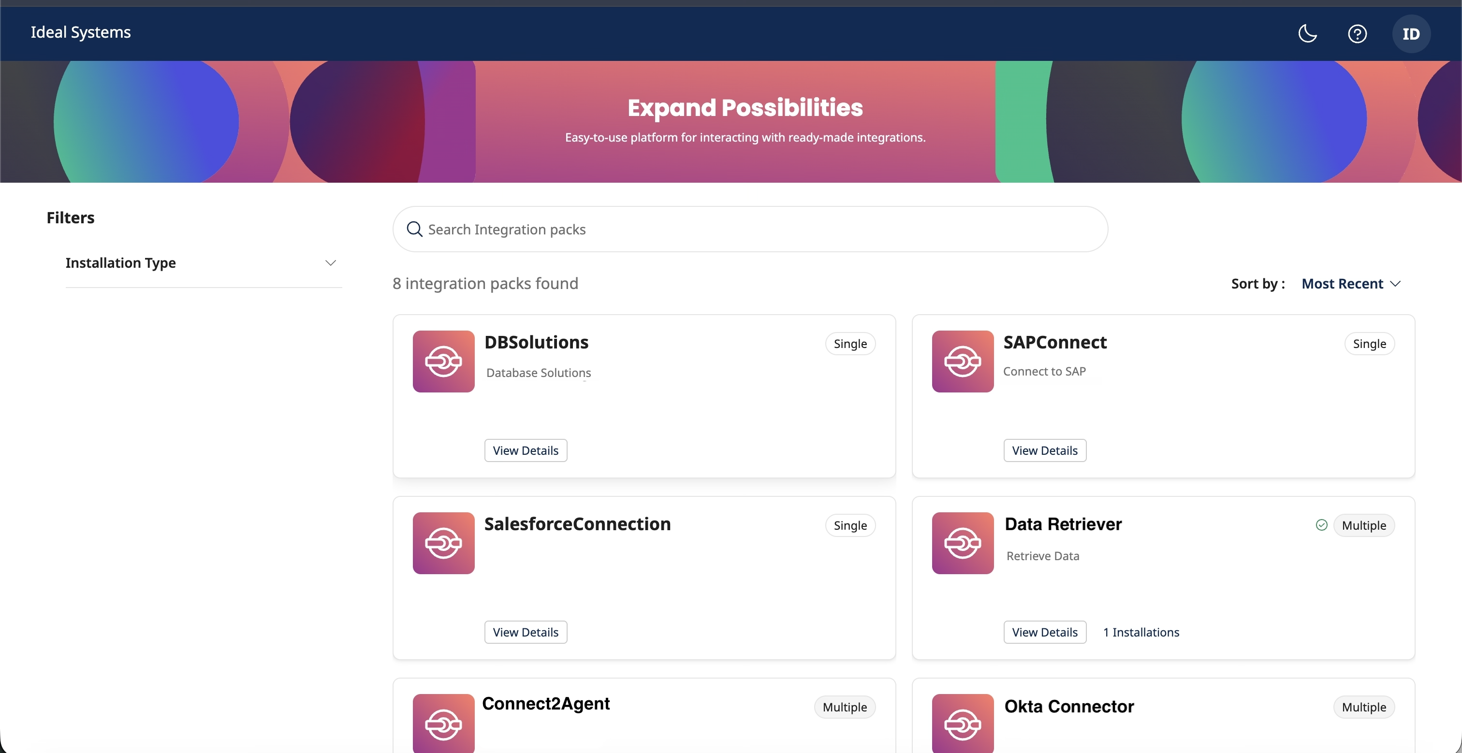Screen dimensions: 1462x753
Task: Click the Connect2Agent pack icon
Action: tap(443, 723)
